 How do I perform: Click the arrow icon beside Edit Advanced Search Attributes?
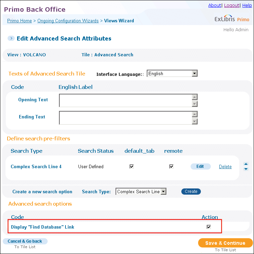pyautogui.click(x=11, y=38)
